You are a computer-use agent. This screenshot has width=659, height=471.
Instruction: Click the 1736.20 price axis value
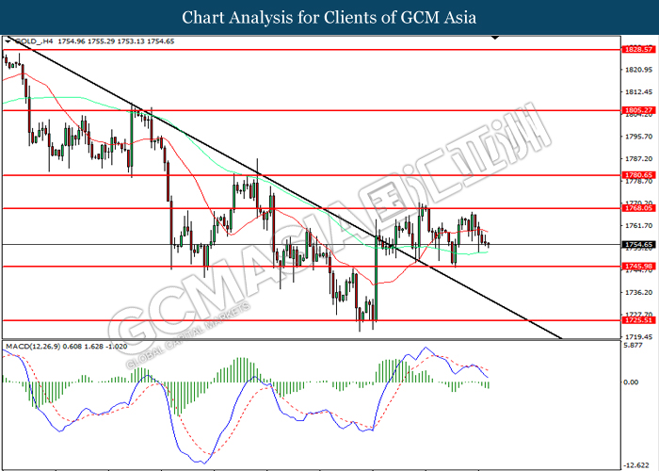639,293
